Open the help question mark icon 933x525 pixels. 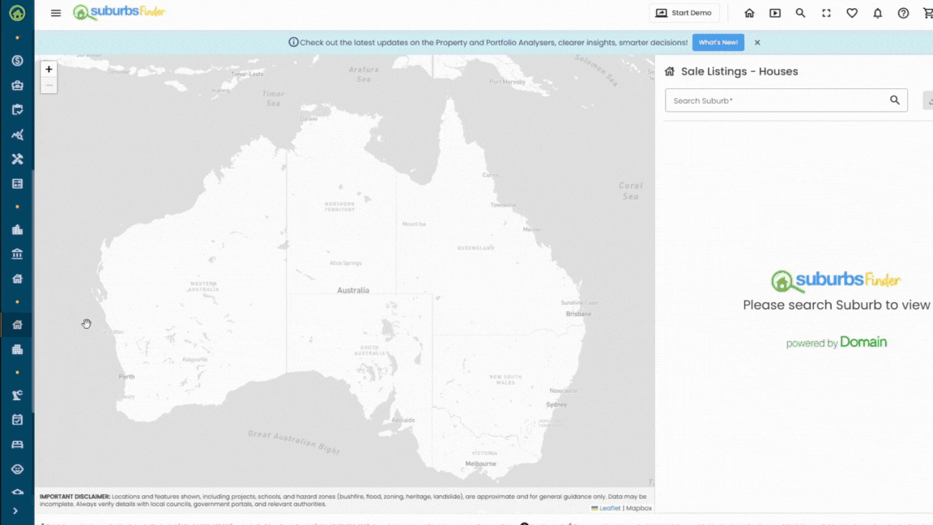(904, 13)
